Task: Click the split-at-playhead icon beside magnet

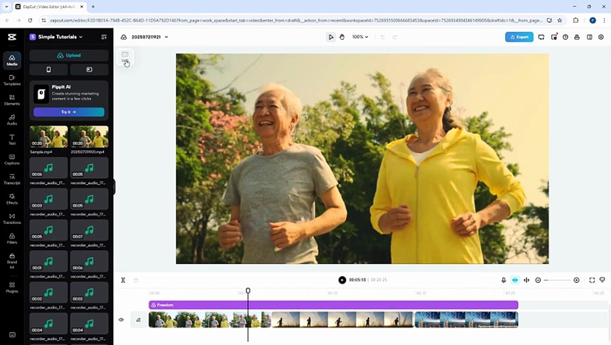Action: point(526,280)
